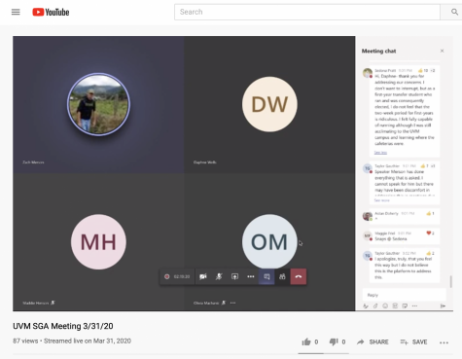The image size is (462, 359).
Task: Click the Zach Merson name label
Action: (33, 162)
